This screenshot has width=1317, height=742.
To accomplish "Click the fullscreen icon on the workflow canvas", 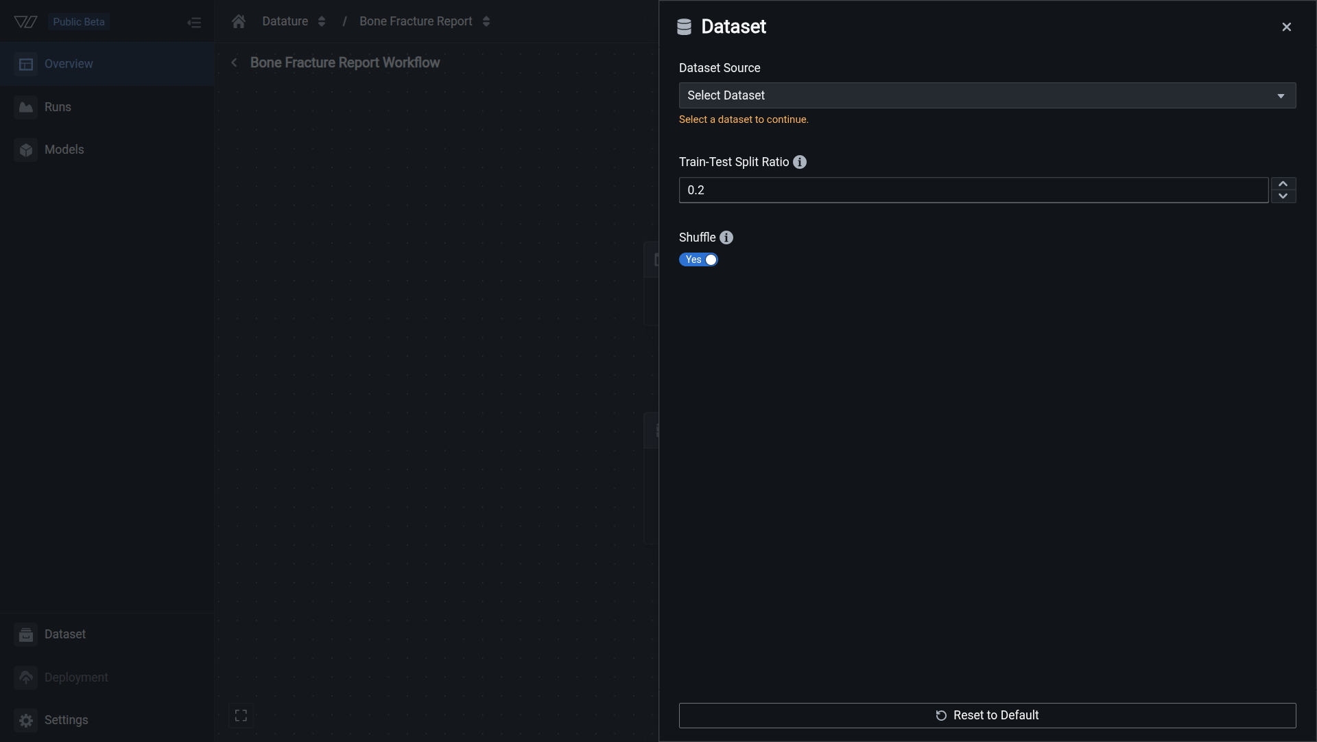I will tap(241, 715).
